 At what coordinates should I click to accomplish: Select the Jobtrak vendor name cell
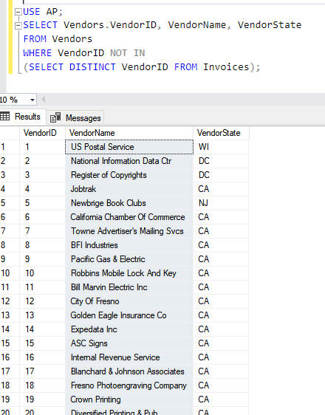click(x=129, y=189)
